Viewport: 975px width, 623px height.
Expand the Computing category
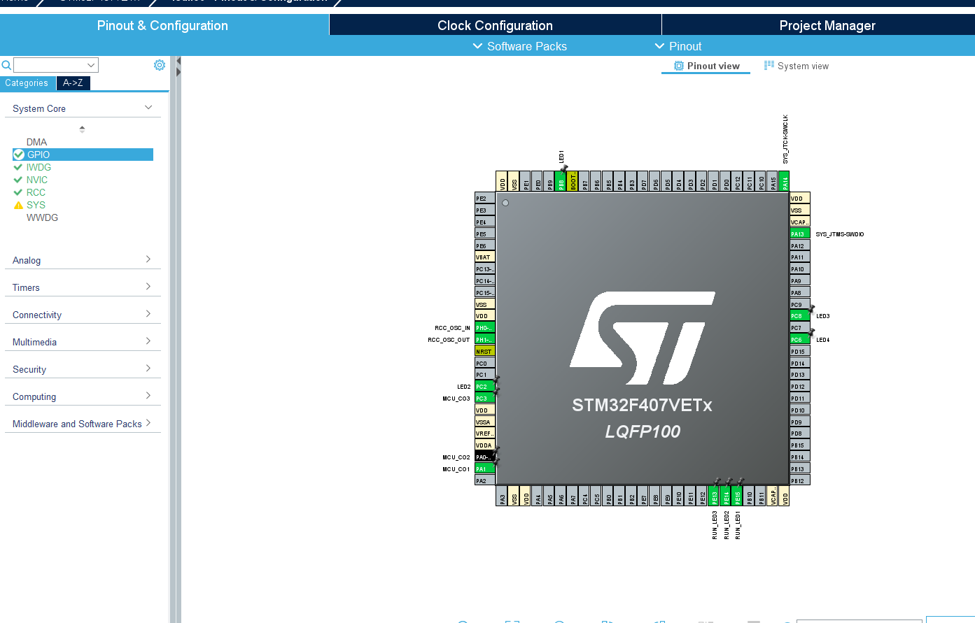[x=148, y=396]
